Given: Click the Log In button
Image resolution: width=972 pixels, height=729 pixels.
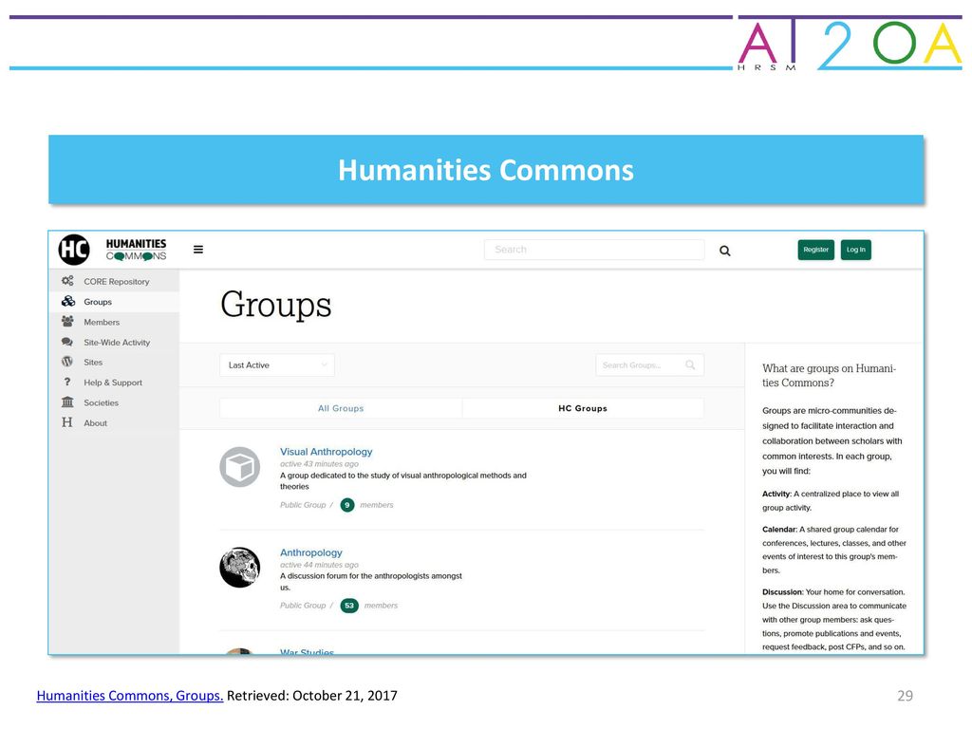Looking at the screenshot, I should click(x=856, y=250).
